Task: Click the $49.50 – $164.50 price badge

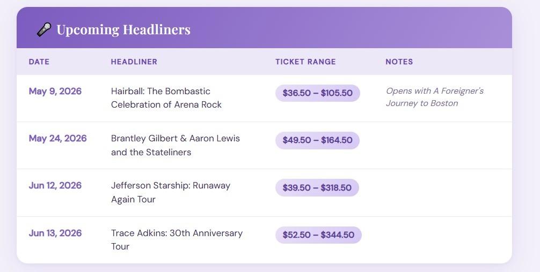Action: coord(317,140)
